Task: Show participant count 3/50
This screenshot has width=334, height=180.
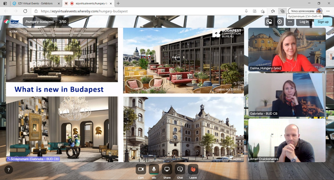Action: [63, 22]
